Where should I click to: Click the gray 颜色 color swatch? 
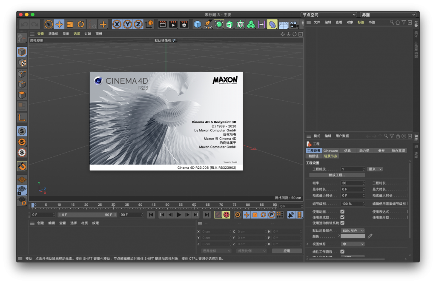coord(353,236)
